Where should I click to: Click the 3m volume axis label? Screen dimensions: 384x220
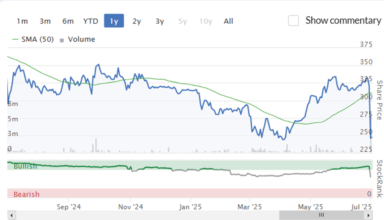click(x=13, y=134)
